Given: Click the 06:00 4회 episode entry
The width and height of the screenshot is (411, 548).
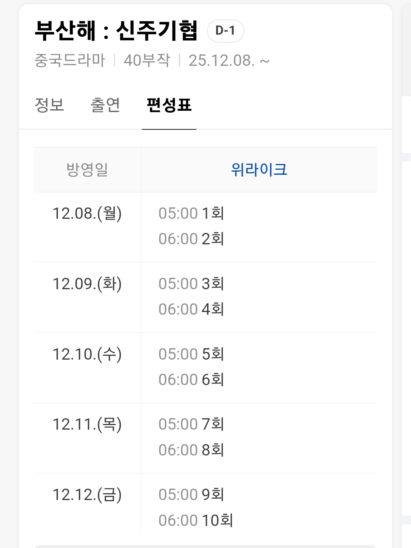Looking at the screenshot, I should pyautogui.click(x=191, y=309).
